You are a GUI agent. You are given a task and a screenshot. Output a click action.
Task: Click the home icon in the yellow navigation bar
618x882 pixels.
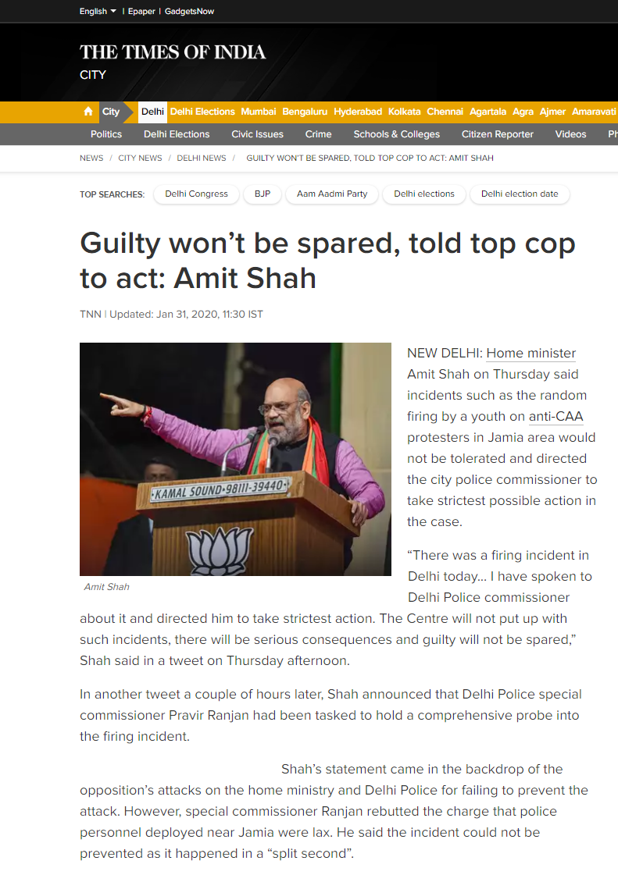[88, 112]
